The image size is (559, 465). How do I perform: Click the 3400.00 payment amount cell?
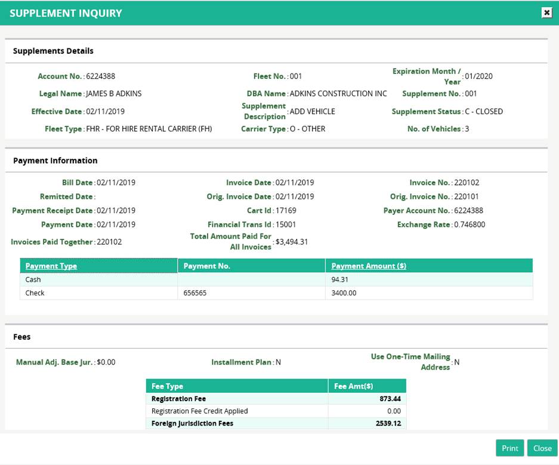point(343,293)
